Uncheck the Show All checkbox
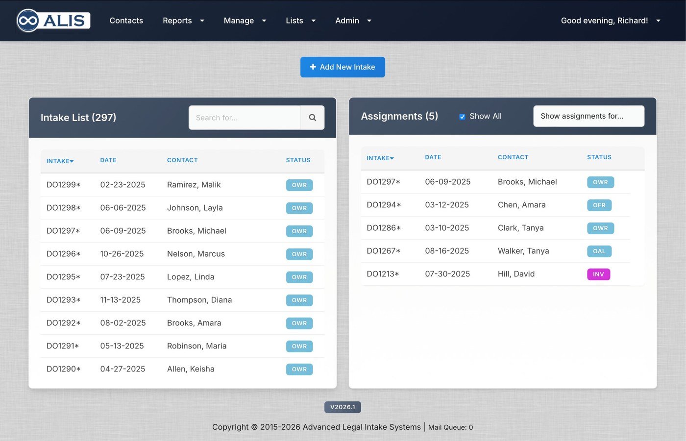 [462, 117]
